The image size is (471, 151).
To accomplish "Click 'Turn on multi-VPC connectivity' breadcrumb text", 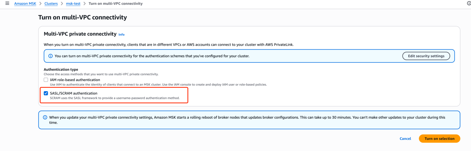I will pyautogui.click(x=115, y=4).
